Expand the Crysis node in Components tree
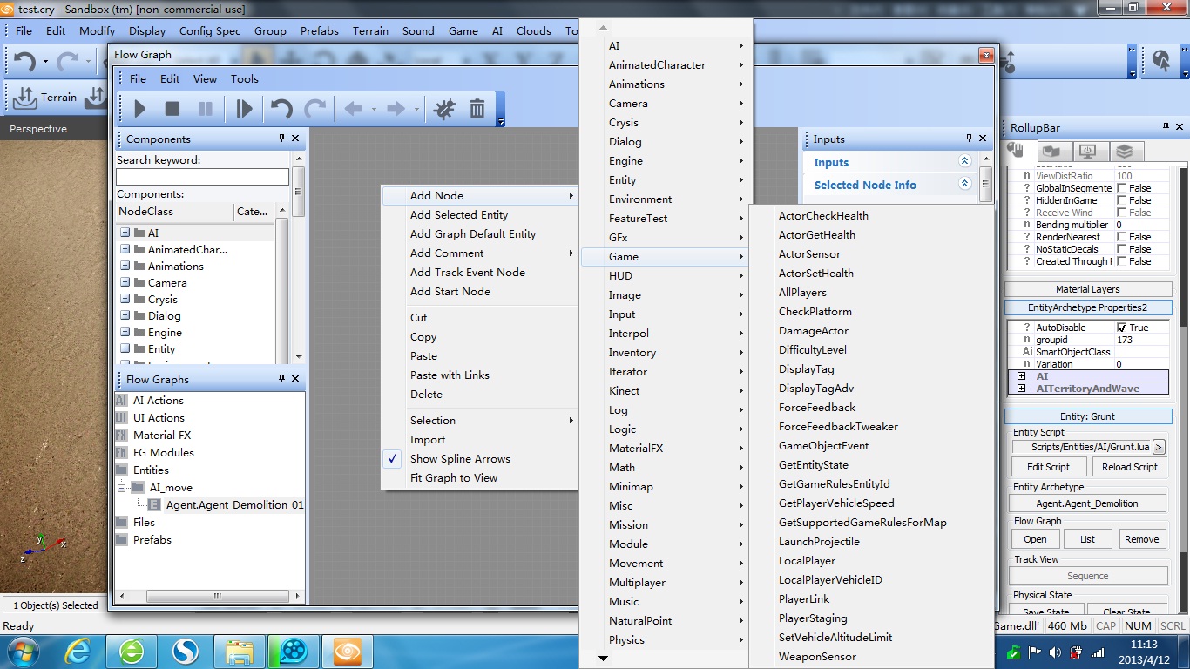Screen dimensions: 1190x669 point(125,299)
